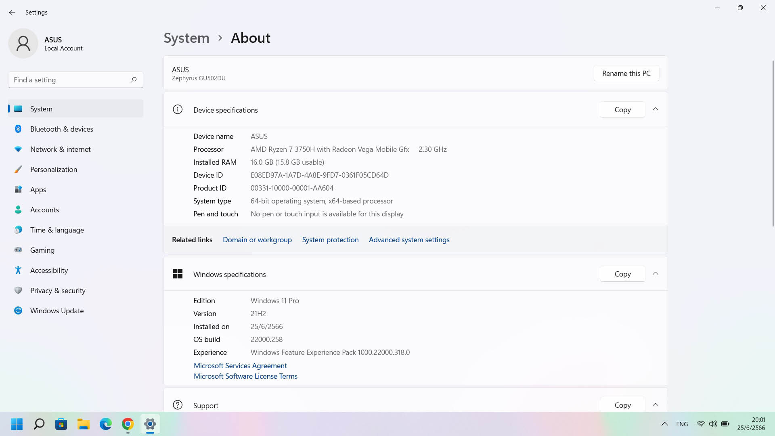Screen dimensions: 775x436
Task: Click the Windows Update sync icon
Action: coord(18,310)
